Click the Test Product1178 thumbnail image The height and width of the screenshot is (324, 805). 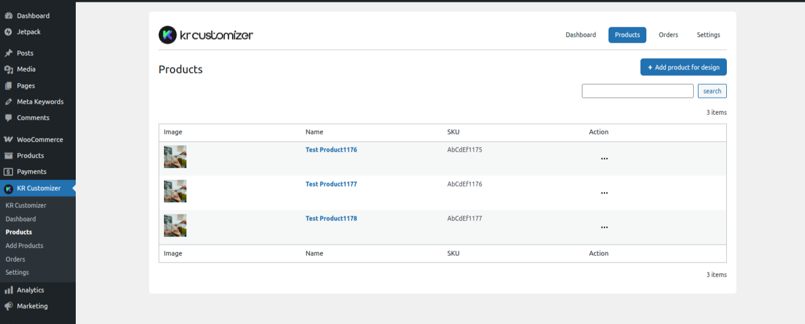point(175,226)
